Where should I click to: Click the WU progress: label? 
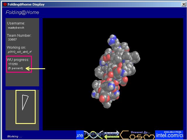tap(18, 60)
